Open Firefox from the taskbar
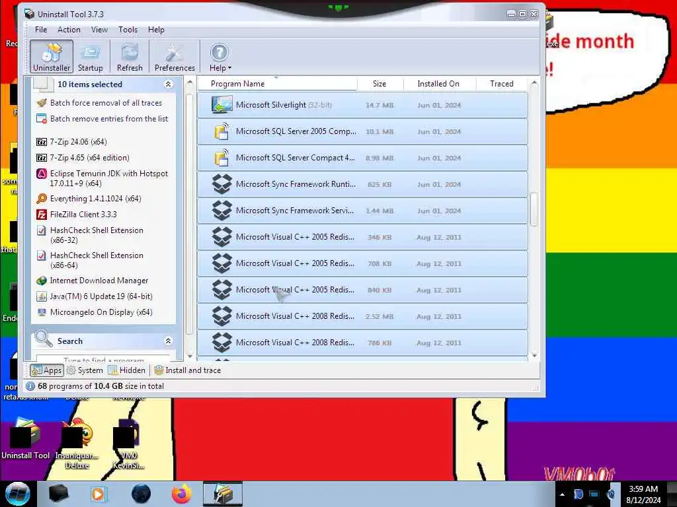 click(182, 494)
